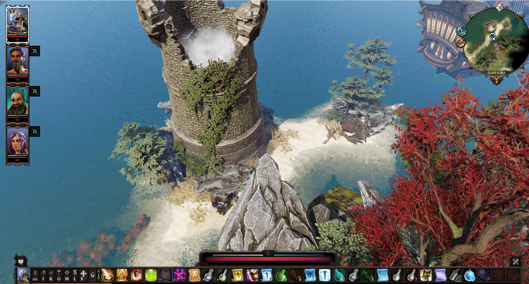The height and width of the screenshot is (284, 529).
Task: Open the inventory button labeled I
Action: (43, 275)
